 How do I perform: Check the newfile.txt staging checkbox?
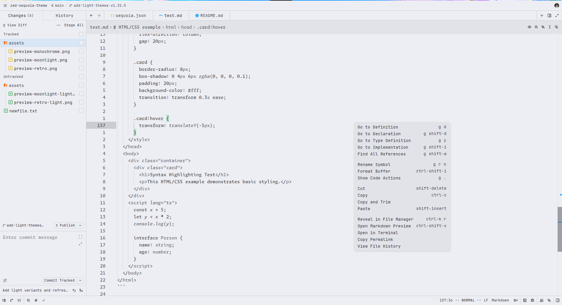tap(81, 111)
